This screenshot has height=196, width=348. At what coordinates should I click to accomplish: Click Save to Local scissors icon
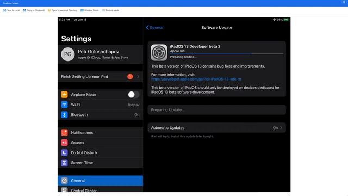[5, 10]
